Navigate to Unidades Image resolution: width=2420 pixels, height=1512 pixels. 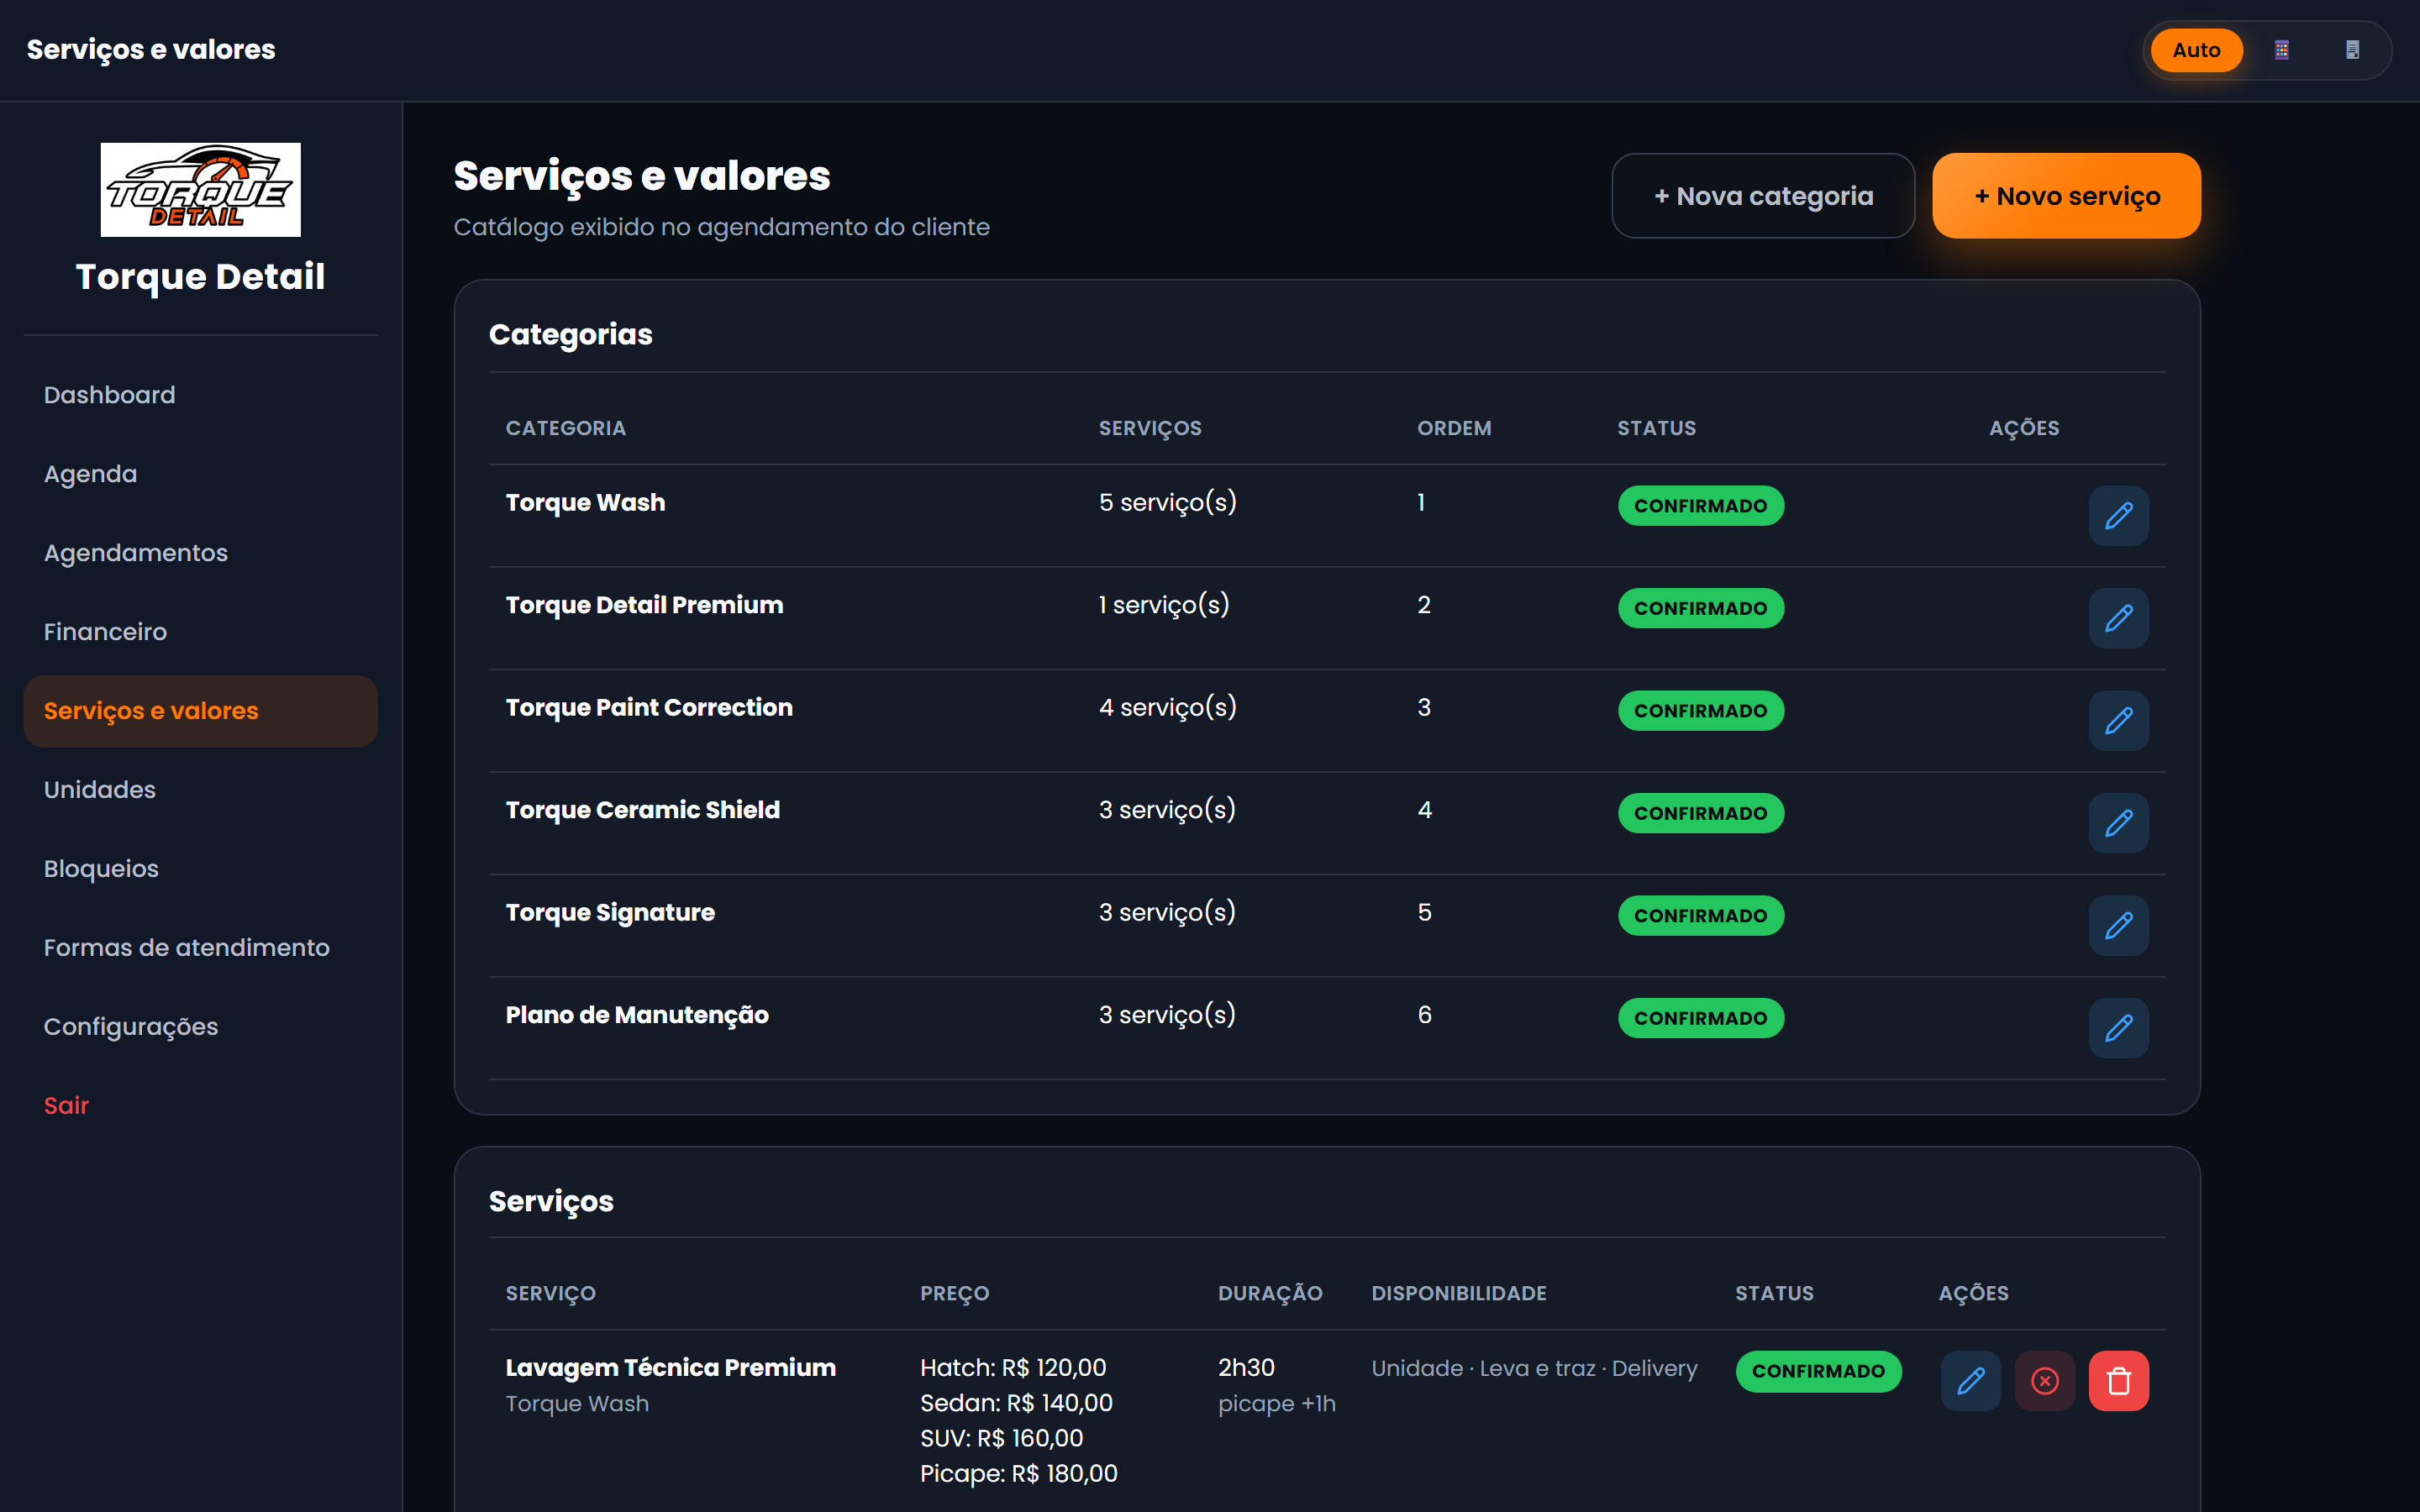pos(200,790)
